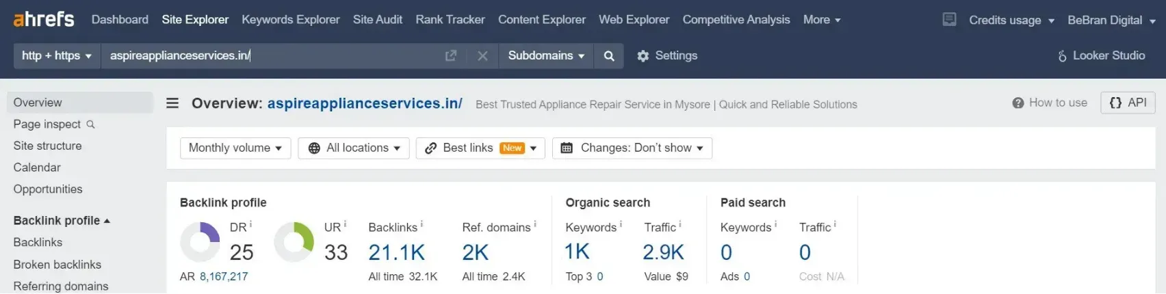Open Rank Tracker
The height and width of the screenshot is (294, 1166).
point(450,20)
